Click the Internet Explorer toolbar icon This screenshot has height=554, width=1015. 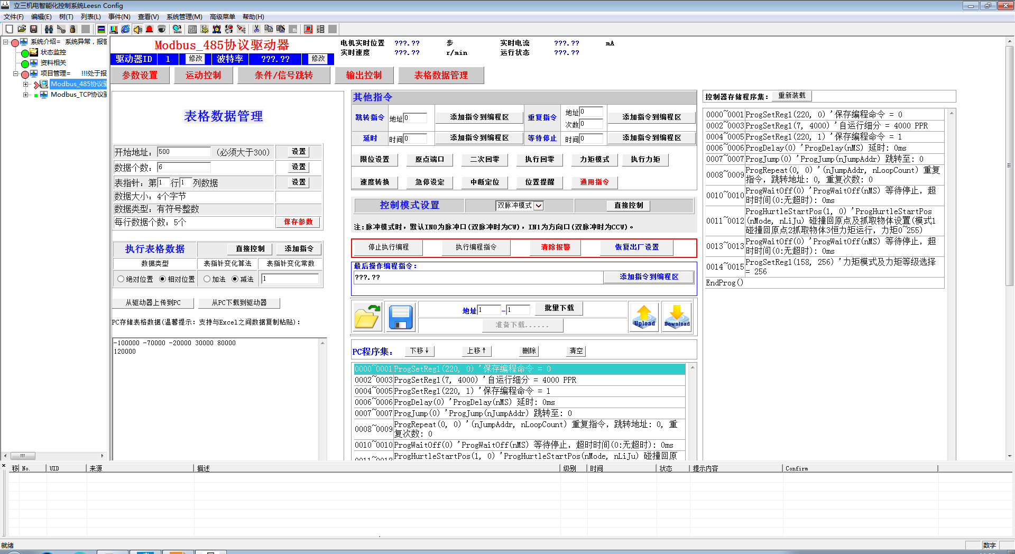click(125, 29)
